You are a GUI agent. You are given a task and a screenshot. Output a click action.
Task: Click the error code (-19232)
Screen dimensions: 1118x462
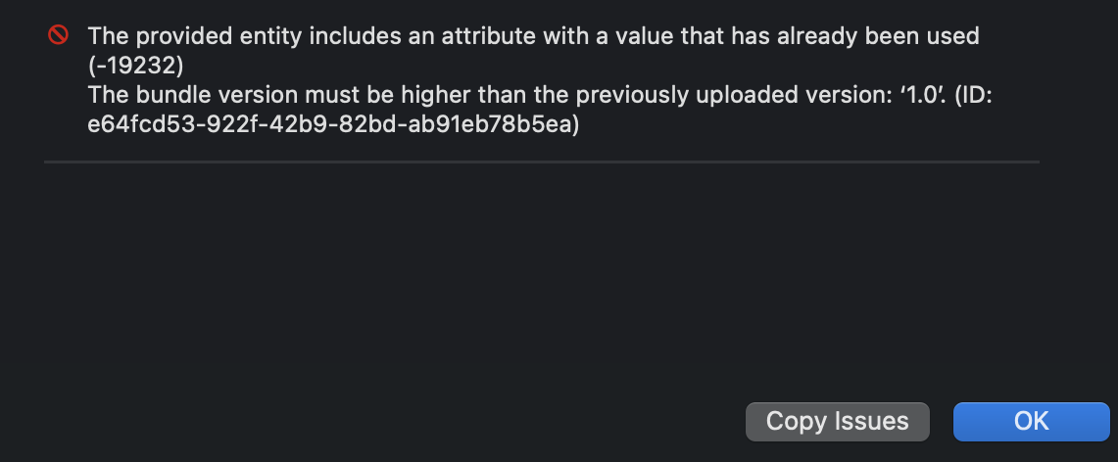(x=136, y=66)
